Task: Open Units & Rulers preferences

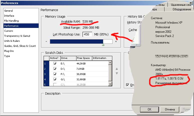Action: click(12, 41)
